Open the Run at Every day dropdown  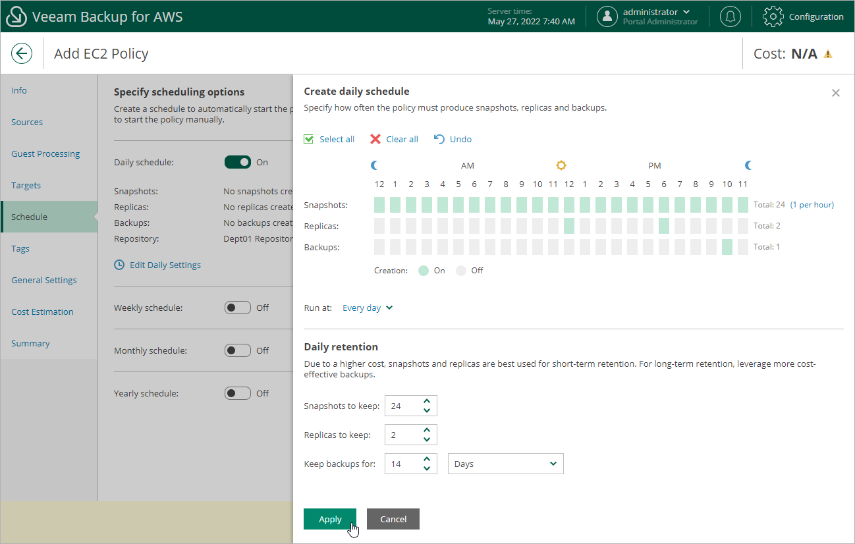click(x=367, y=308)
